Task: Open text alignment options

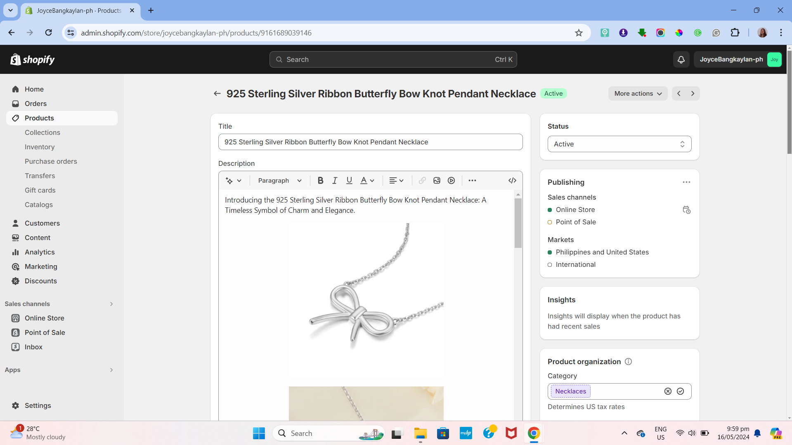Action: tap(396, 181)
